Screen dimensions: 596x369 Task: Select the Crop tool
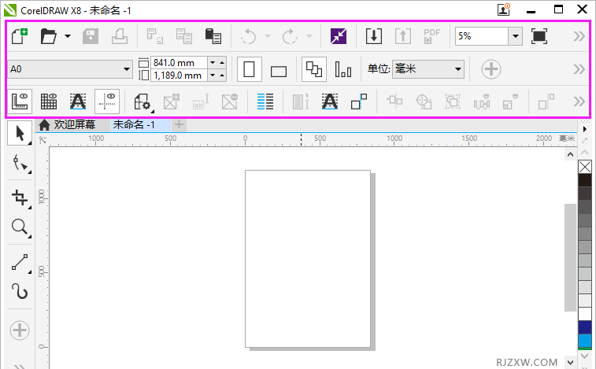coord(20,197)
